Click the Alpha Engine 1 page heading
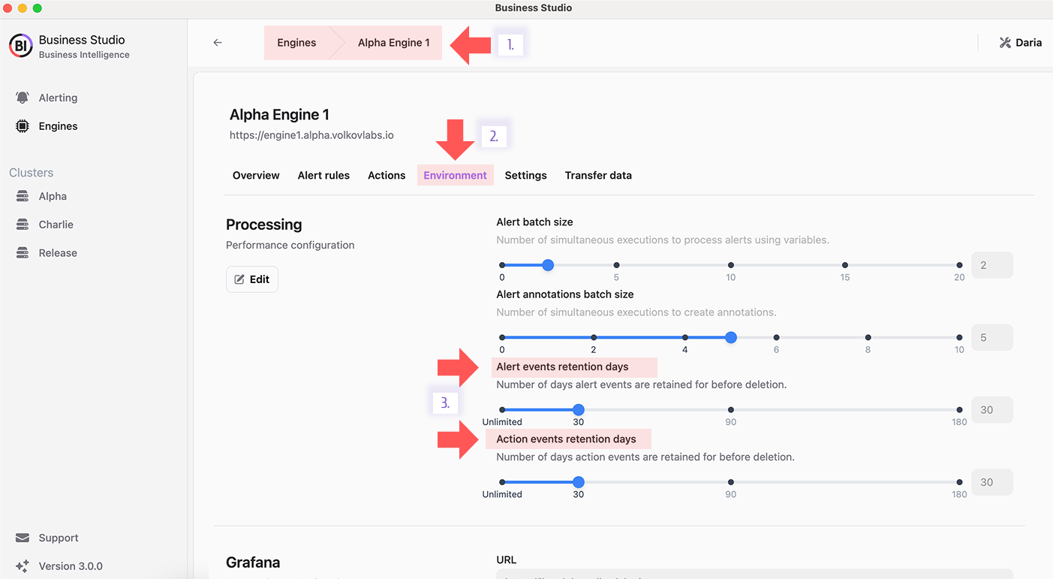1053x579 pixels. [279, 115]
